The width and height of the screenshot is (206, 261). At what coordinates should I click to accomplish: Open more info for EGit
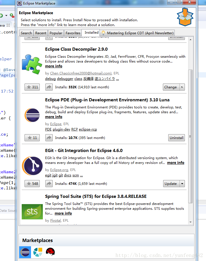(176, 162)
